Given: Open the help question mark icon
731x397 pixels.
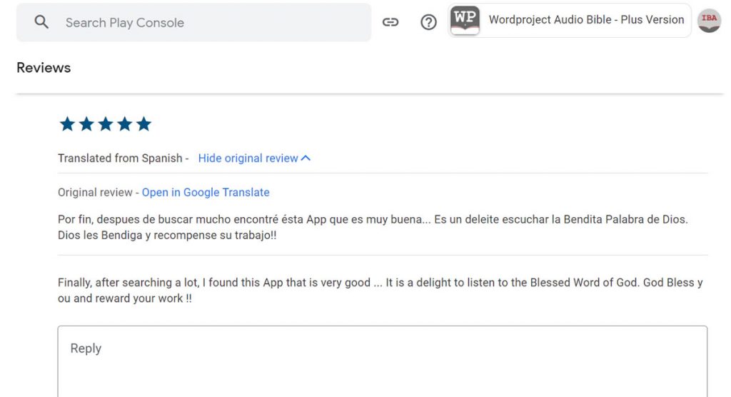Looking at the screenshot, I should click(428, 22).
